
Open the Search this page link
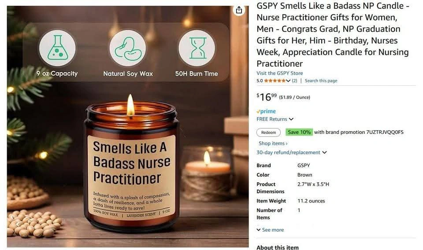click(321, 81)
